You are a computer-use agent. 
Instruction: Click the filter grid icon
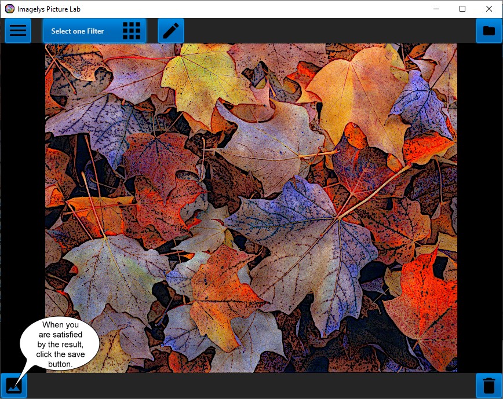(132, 31)
